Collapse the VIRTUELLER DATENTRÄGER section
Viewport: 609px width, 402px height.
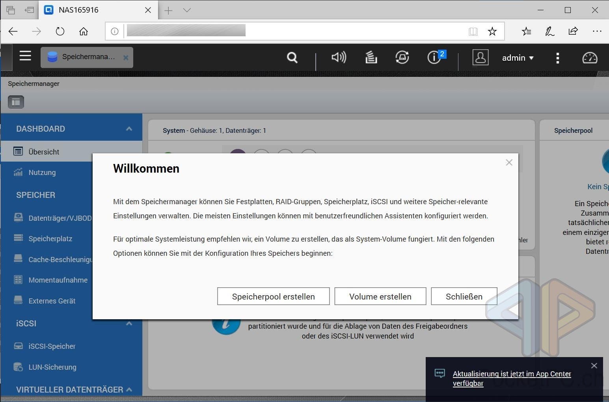click(129, 389)
